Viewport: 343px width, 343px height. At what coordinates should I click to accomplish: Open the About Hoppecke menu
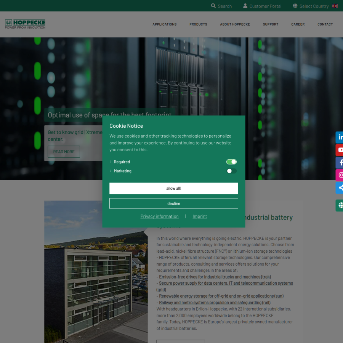click(235, 24)
